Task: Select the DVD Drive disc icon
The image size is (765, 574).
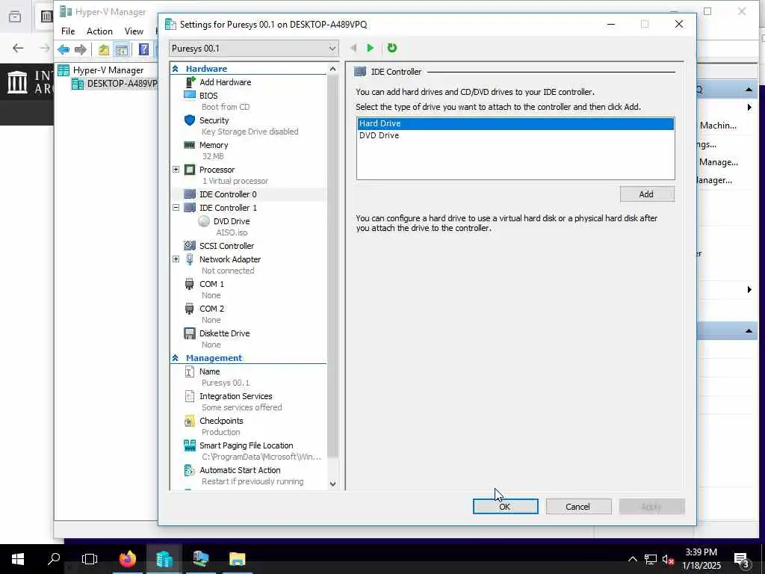Action: pos(204,221)
